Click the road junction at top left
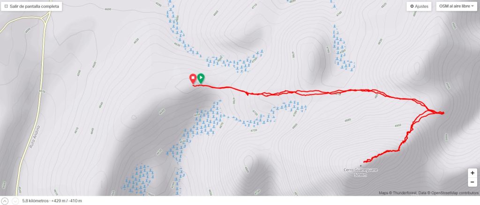Image resolution: width=480 pixels, height=205 pixels. (46, 18)
